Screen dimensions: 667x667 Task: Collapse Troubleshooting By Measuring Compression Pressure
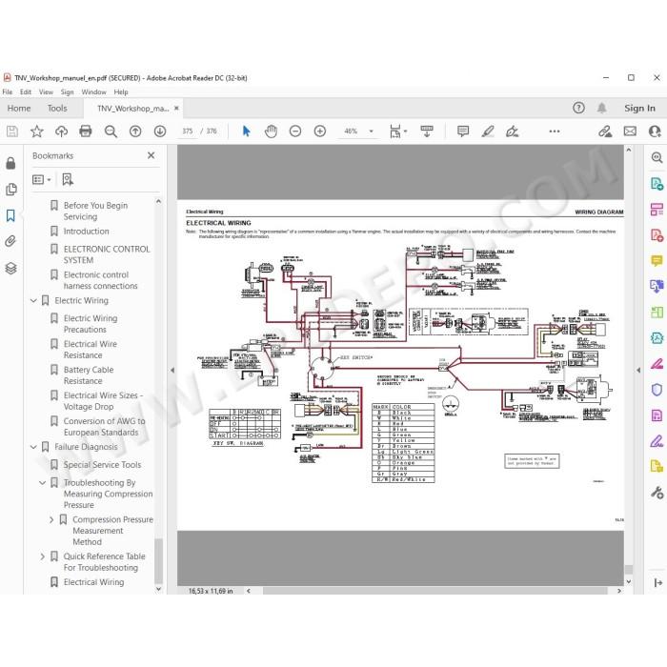click(43, 483)
